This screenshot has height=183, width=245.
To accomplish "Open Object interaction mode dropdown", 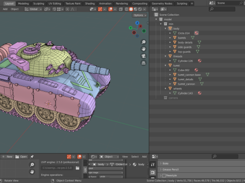I will click(x=109, y=157).
